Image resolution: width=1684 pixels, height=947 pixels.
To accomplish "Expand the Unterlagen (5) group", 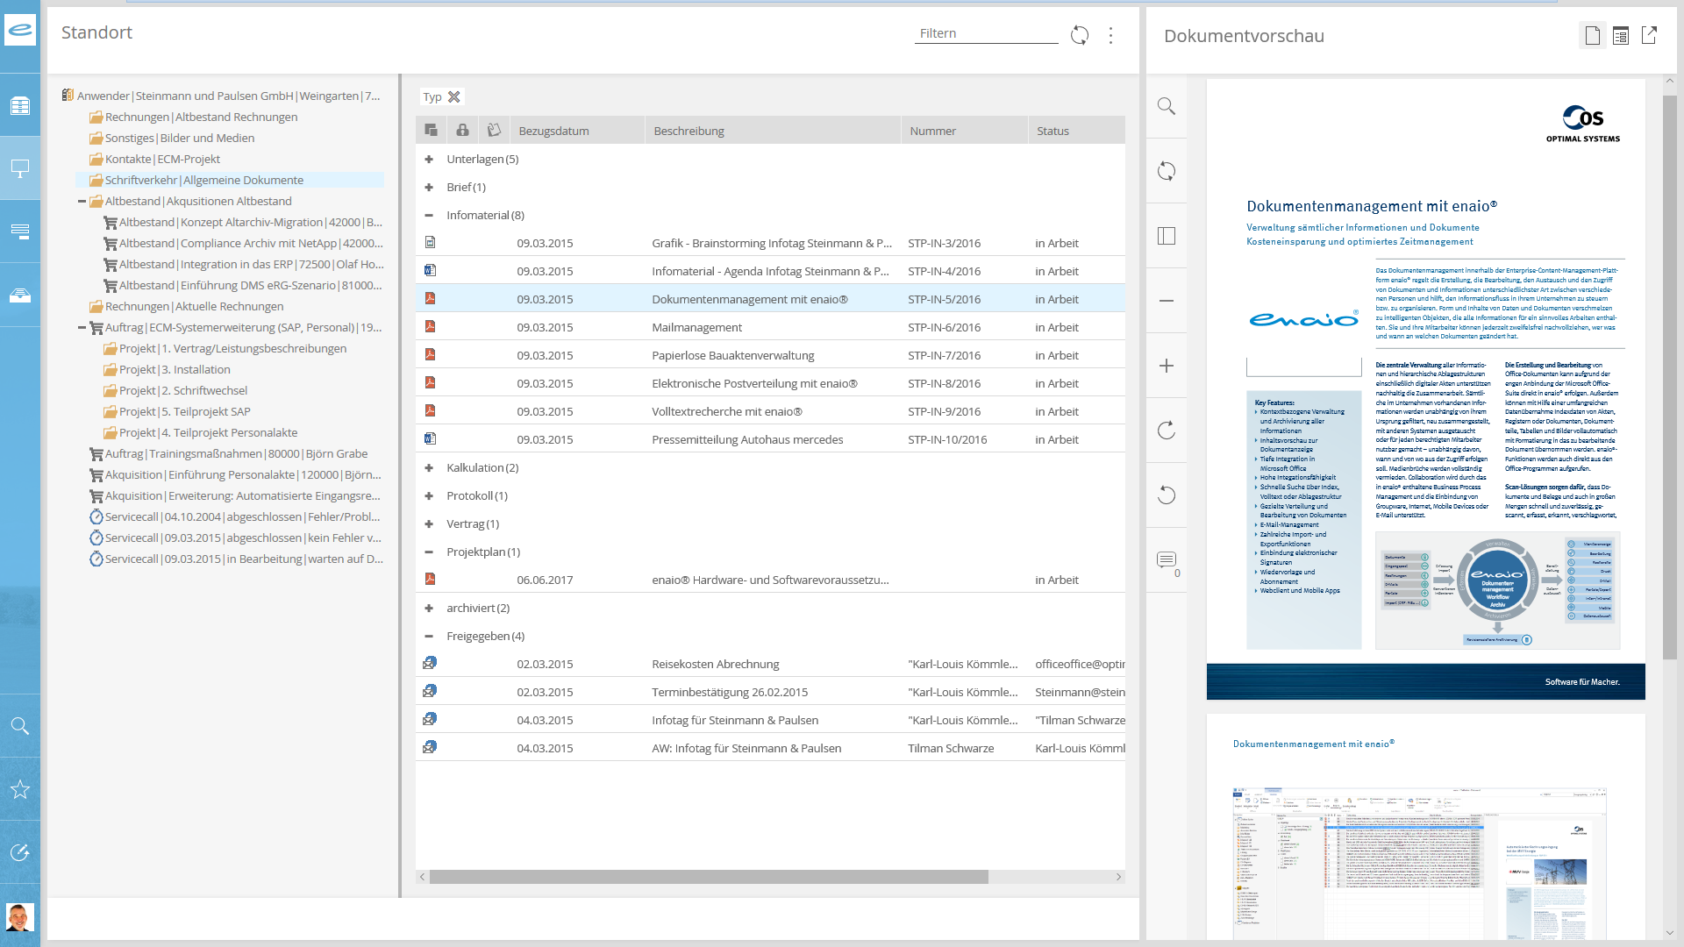I will tap(429, 160).
